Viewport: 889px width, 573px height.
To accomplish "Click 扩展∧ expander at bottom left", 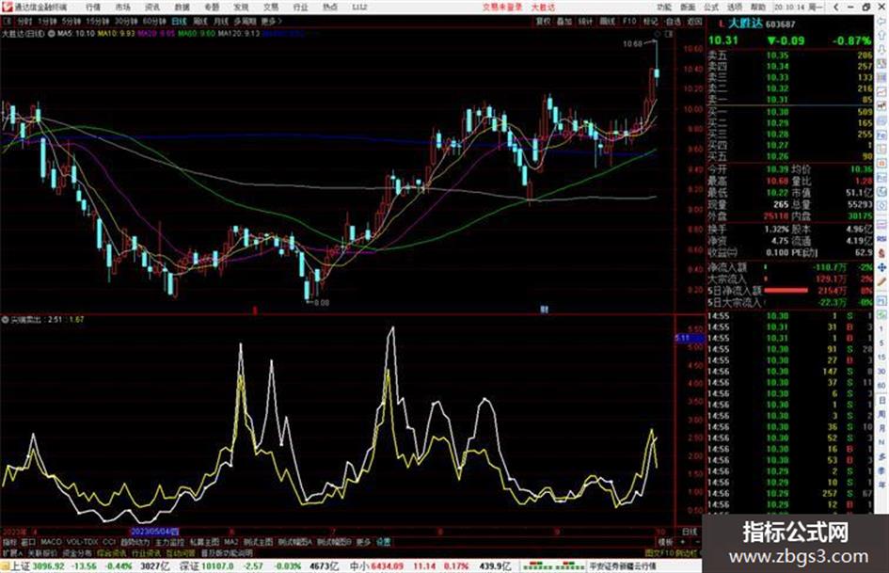I will 12,552.
